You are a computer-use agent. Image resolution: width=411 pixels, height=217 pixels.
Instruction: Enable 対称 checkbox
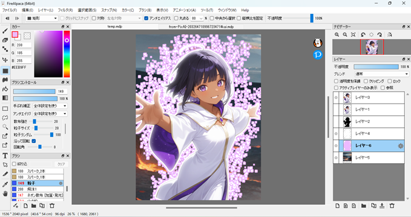pyautogui.click(x=94, y=18)
